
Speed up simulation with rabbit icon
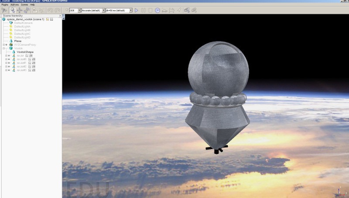pyautogui.click(x=171, y=10)
